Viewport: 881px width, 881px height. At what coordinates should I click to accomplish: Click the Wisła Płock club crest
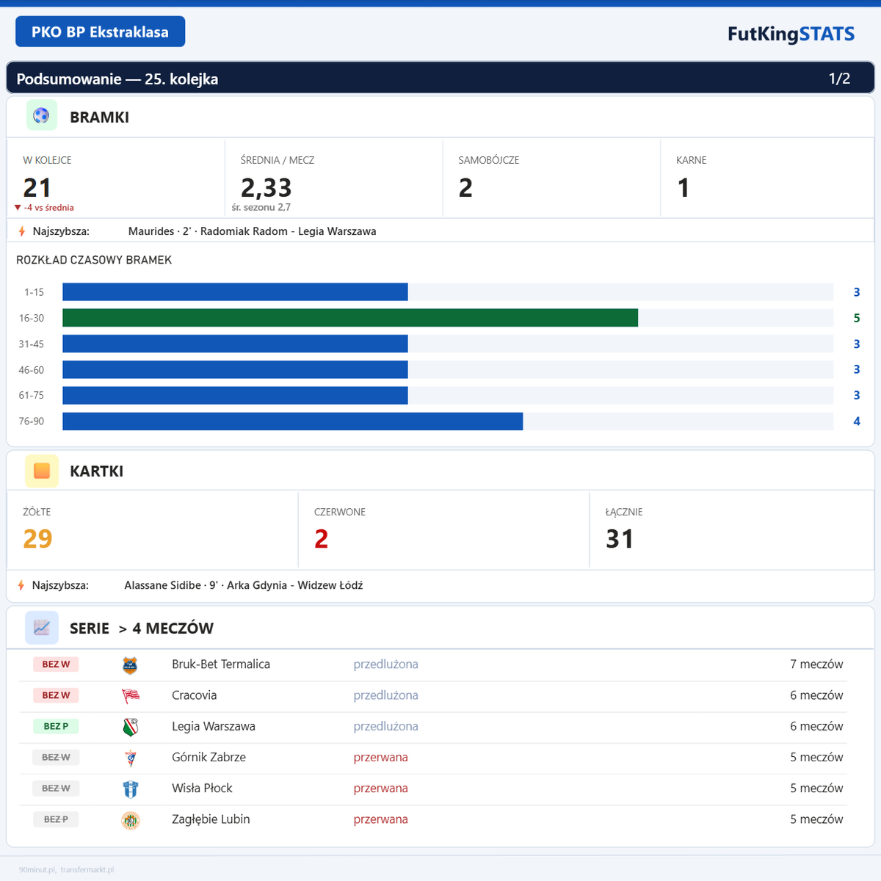(131, 788)
